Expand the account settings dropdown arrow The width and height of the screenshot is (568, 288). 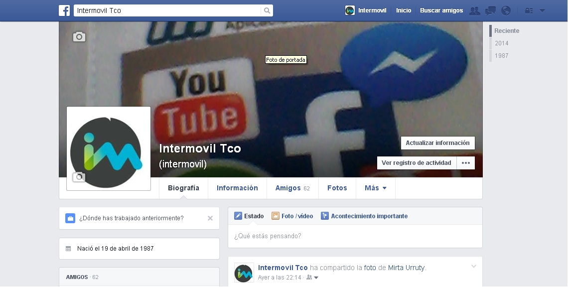tap(542, 10)
